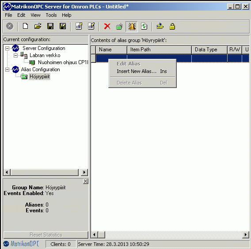Click the Item Path column header
The width and height of the screenshot is (251, 249).
tap(159, 50)
